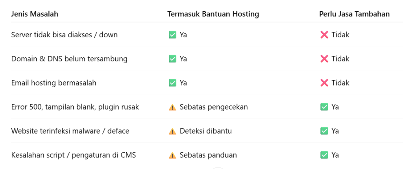This screenshot has width=403, height=169.
Task: Click the Perlu Jasa Tambahan column header
Action: coord(355,14)
